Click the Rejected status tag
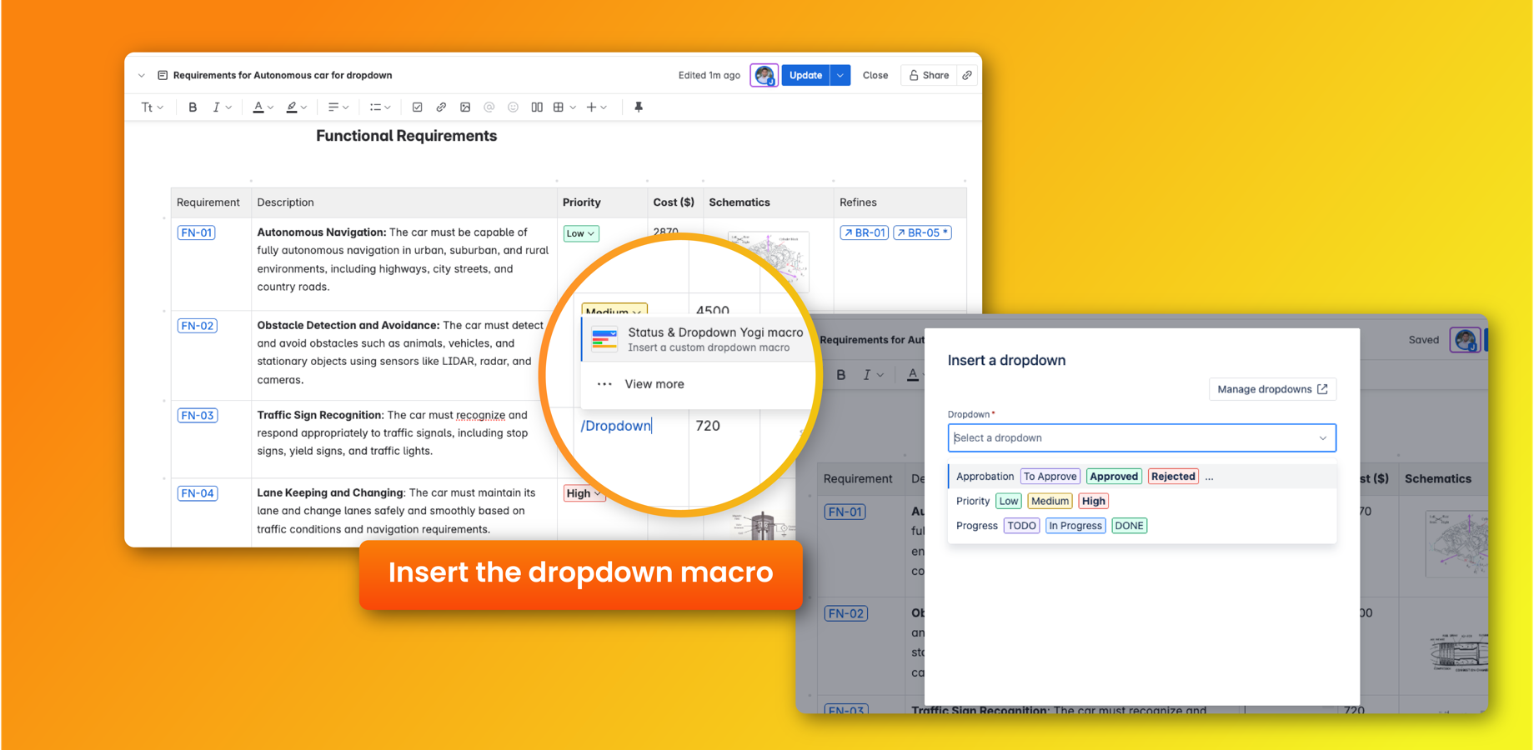 1173,477
